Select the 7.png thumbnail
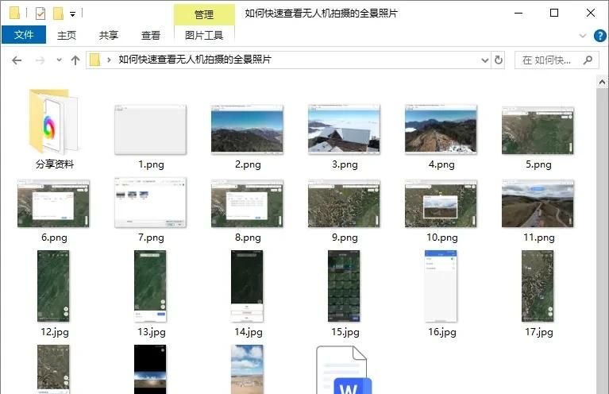 (x=151, y=203)
